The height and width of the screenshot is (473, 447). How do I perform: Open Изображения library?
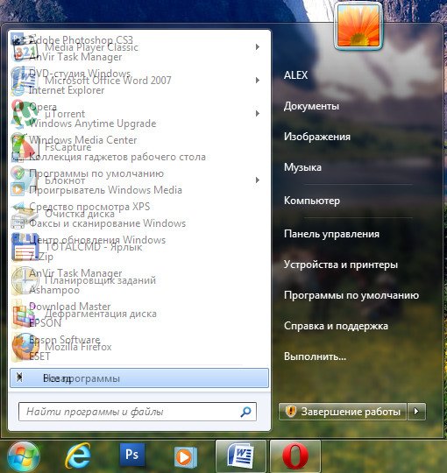[x=317, y=137]
